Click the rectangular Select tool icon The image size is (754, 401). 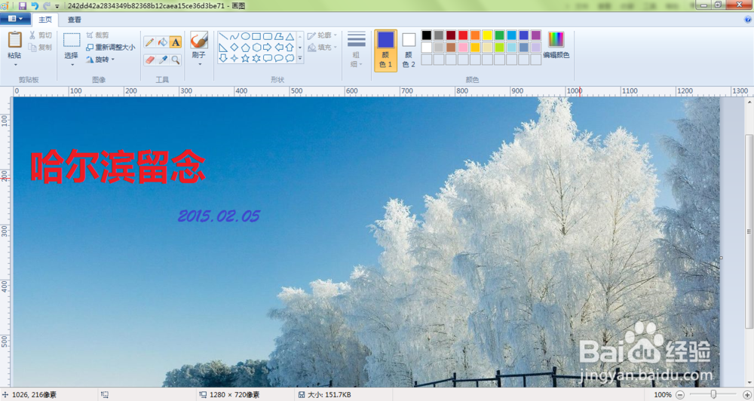(x=72, y=40)
